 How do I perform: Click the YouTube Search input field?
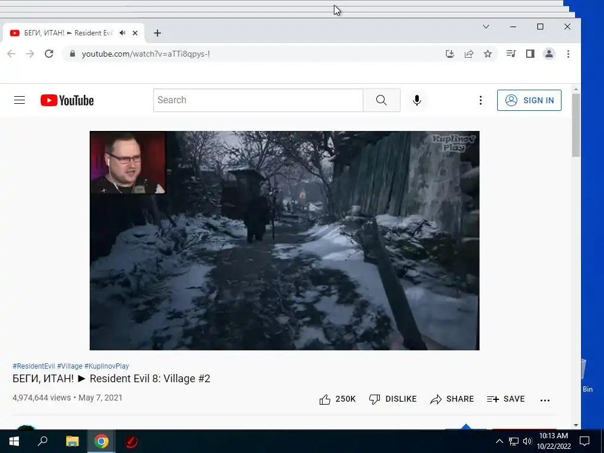tap(258, 100)
